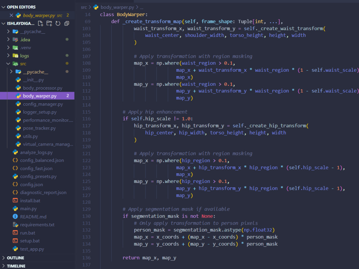Open body_processor.py in the tree
Viewport: 359px width, 269px height.
coord(43,88)
